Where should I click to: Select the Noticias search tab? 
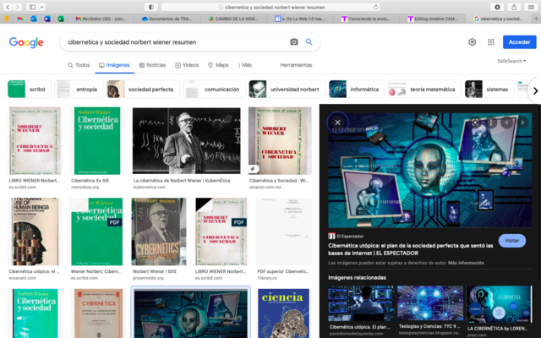click(x=152, y=65)
